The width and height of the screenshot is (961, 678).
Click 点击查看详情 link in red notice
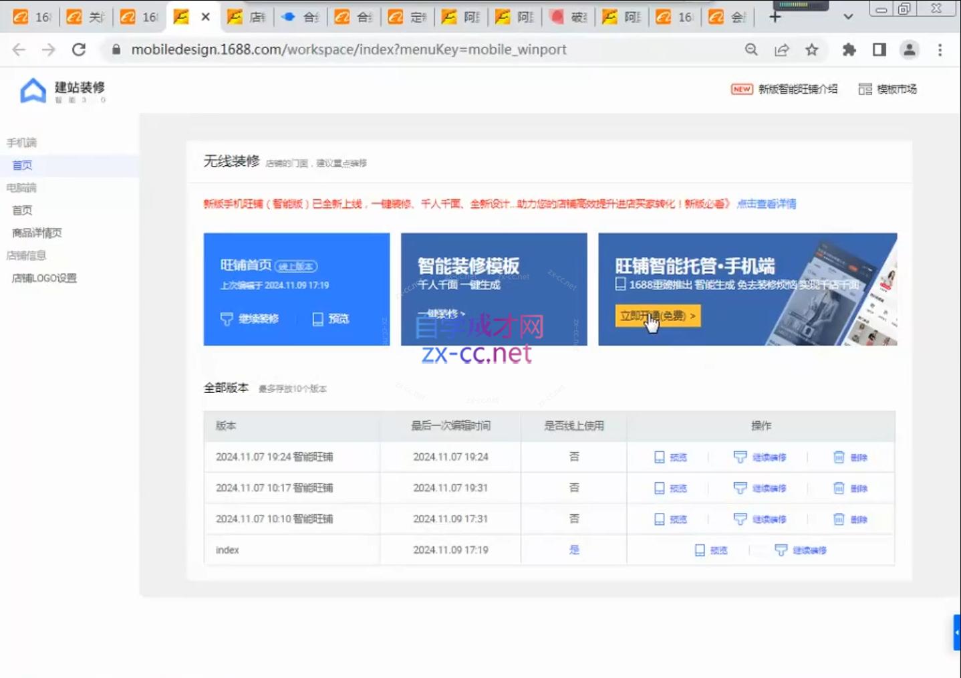(x=767, y=204)
